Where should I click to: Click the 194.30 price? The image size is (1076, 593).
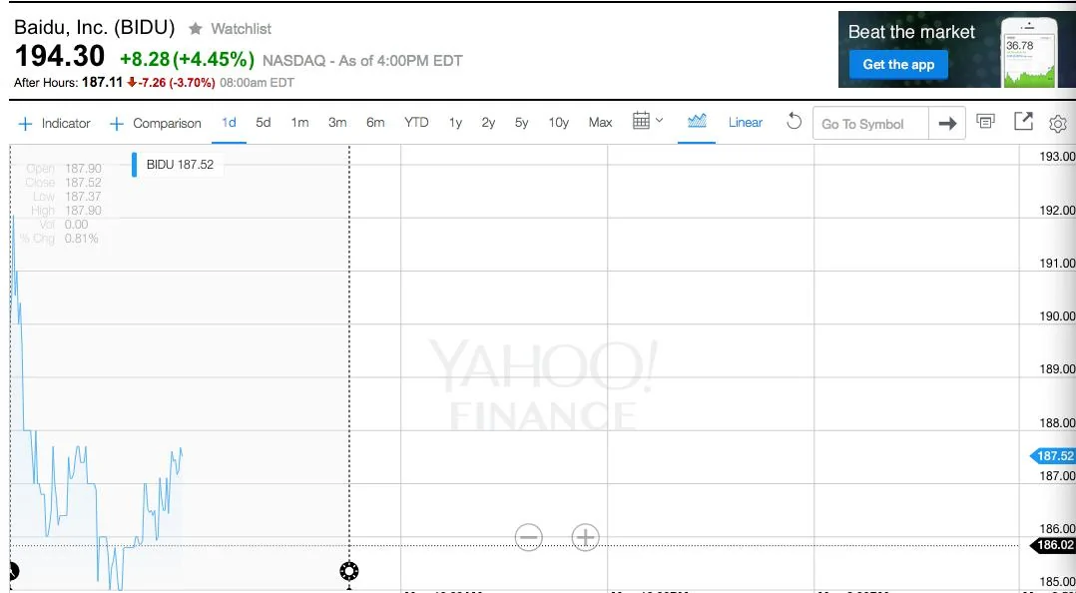[60, 56]
